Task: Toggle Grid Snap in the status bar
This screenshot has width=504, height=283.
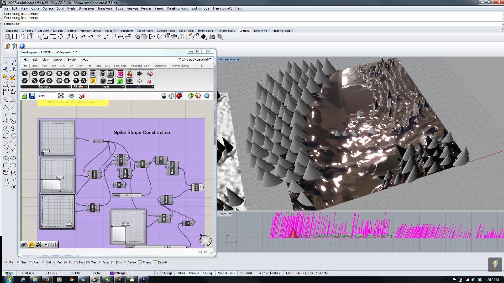Action: tap(164, 273)
